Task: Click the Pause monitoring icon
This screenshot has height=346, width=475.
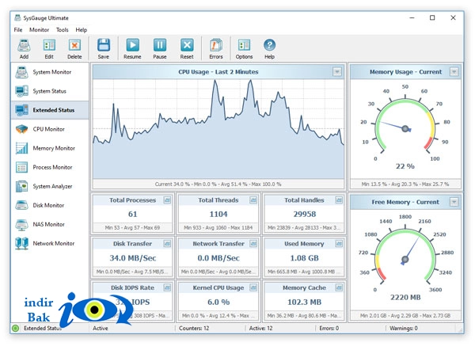Action: (x=160, y=45)
